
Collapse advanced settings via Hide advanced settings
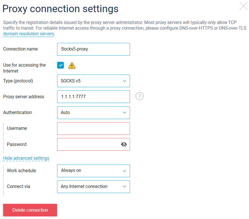coord(26,158)
